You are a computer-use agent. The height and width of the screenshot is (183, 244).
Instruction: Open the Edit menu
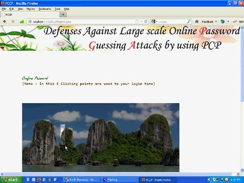point(12,9)
